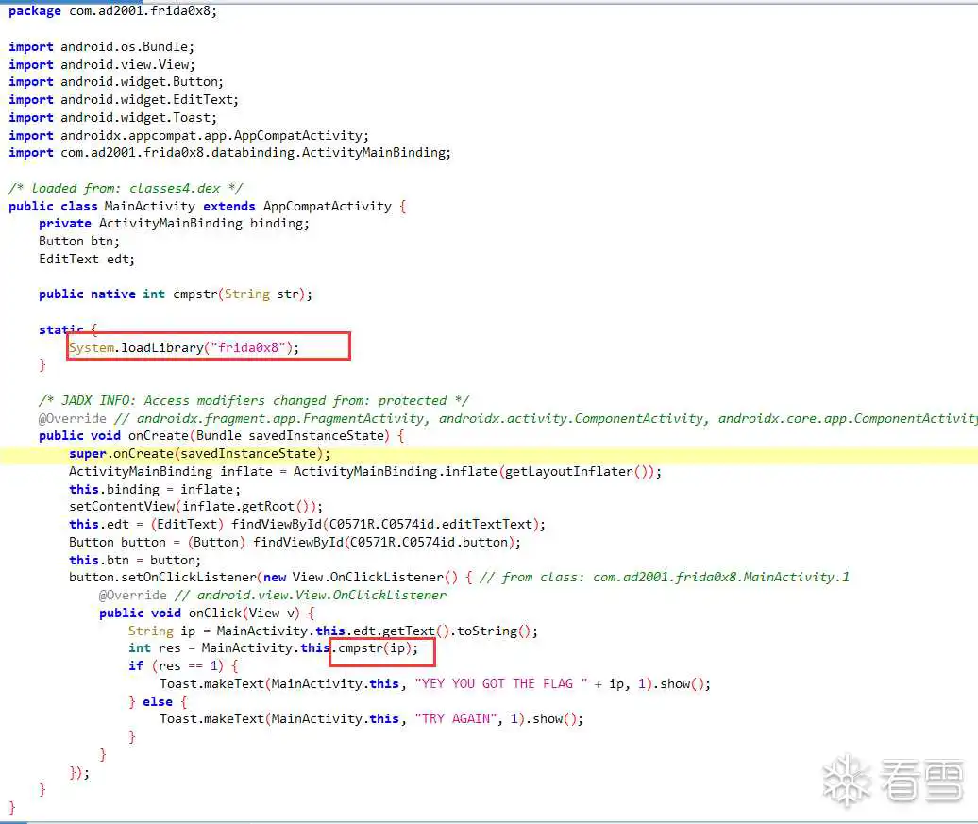Click "YEY YOU GOT THE FLAG" toast line

click(x=435, y=683)
